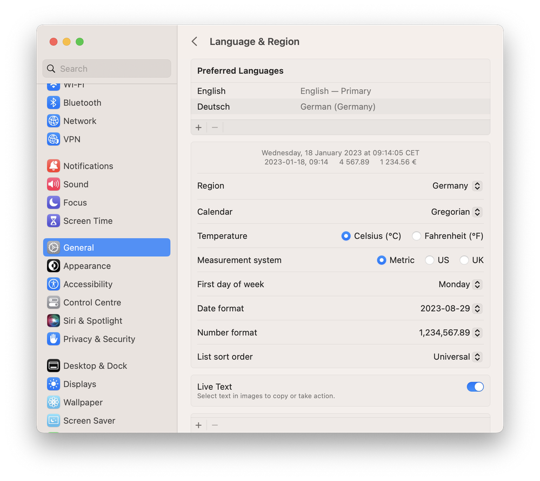Viewport: 540px width, 481px height.
Task: Open Siri & Spotlight settings pane
Action: pyautogui.click(x=107, y=320)
